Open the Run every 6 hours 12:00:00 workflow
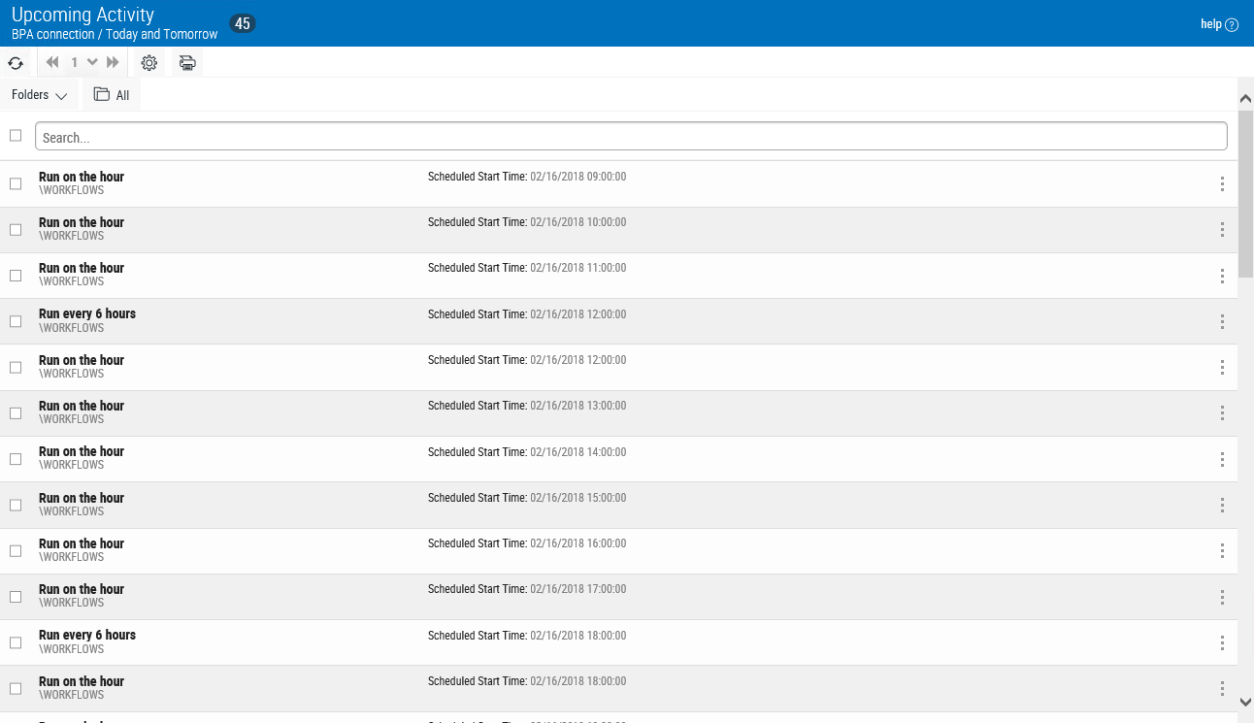The image size is (1254, 723). tap(87, 314)
